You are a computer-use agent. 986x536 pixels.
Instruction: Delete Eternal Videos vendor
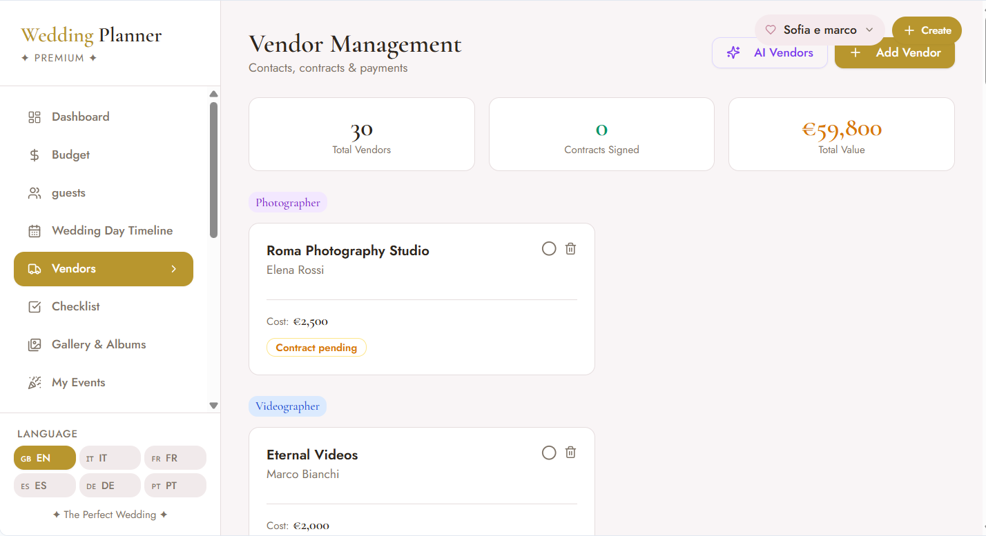coord(570,453)
